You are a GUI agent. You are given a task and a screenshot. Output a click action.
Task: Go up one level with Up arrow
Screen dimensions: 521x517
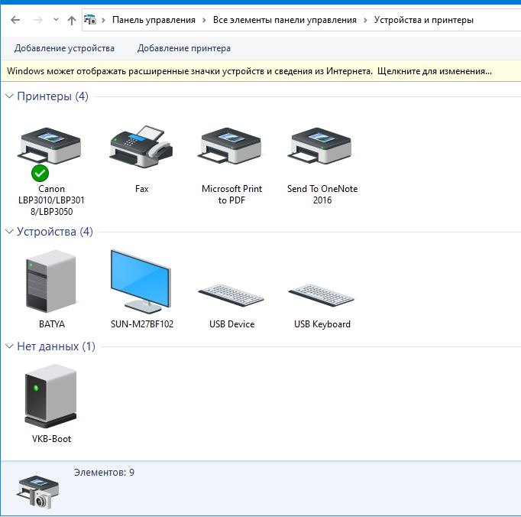[x=72, y=21]
